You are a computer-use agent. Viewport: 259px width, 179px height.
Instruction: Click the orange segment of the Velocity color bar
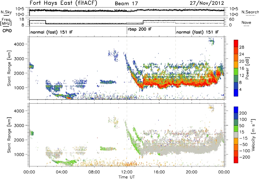[236, 141]
